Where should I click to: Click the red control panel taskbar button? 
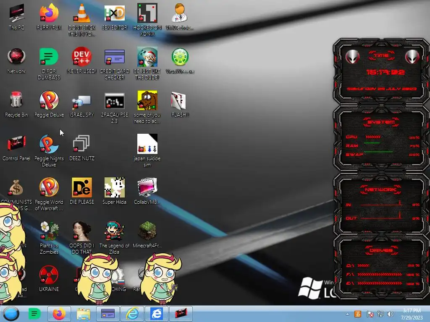181,314
